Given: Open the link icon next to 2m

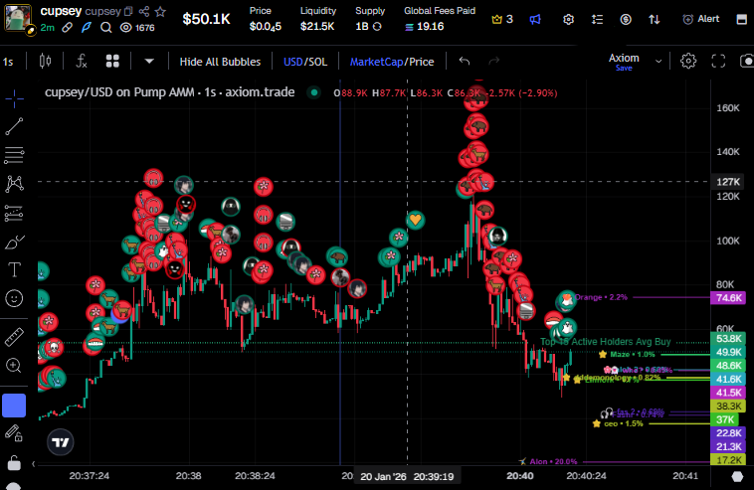Looking at the screenshot, I should click(68, 28).
